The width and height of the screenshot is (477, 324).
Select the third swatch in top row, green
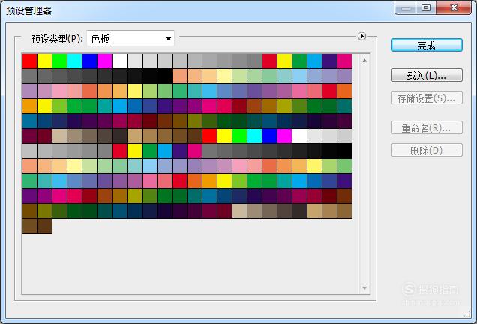[x=60, y=61]
